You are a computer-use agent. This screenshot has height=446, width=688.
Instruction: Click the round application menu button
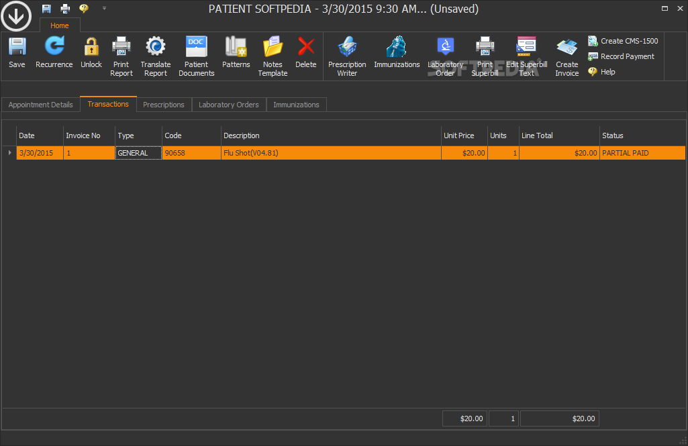click(16, 16)
